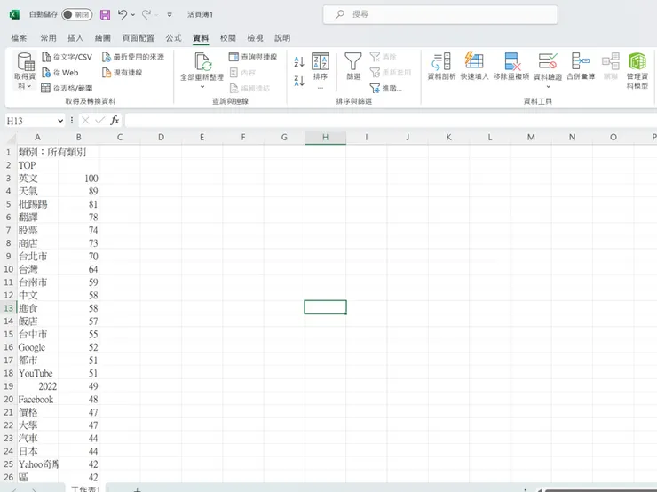Image resolution: width=657 pixels, height=492 pixels.
Task: Click 現有連線 button
Action: click(122, 73)
